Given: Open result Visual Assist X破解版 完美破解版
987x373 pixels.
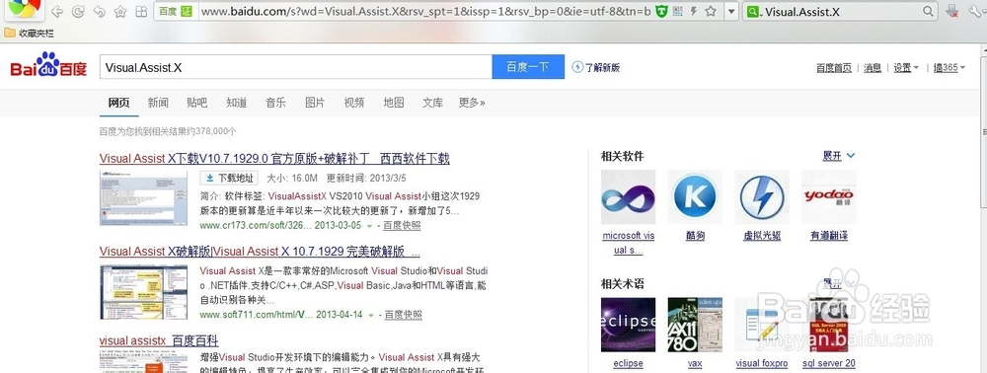Looking at the screenshot, I should tap(260, 252).
